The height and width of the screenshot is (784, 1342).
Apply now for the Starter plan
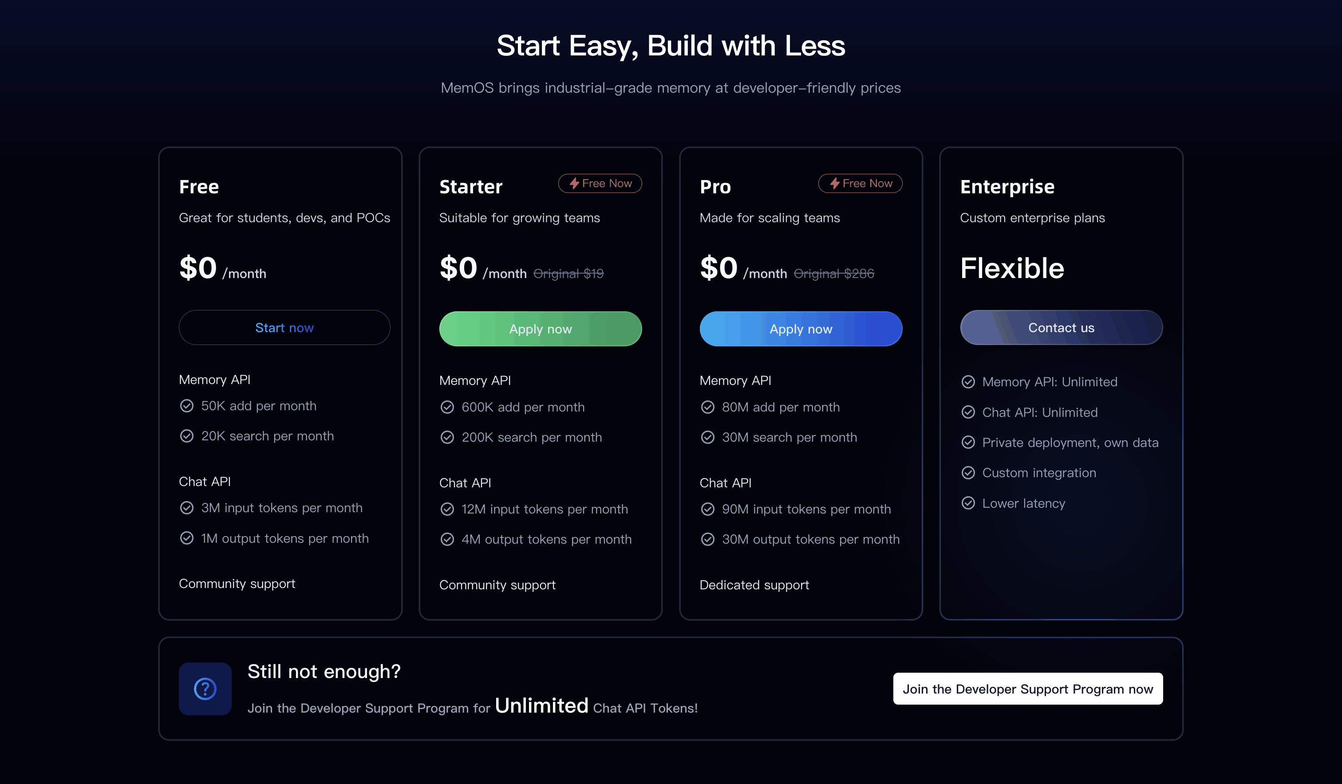(541, 329)
